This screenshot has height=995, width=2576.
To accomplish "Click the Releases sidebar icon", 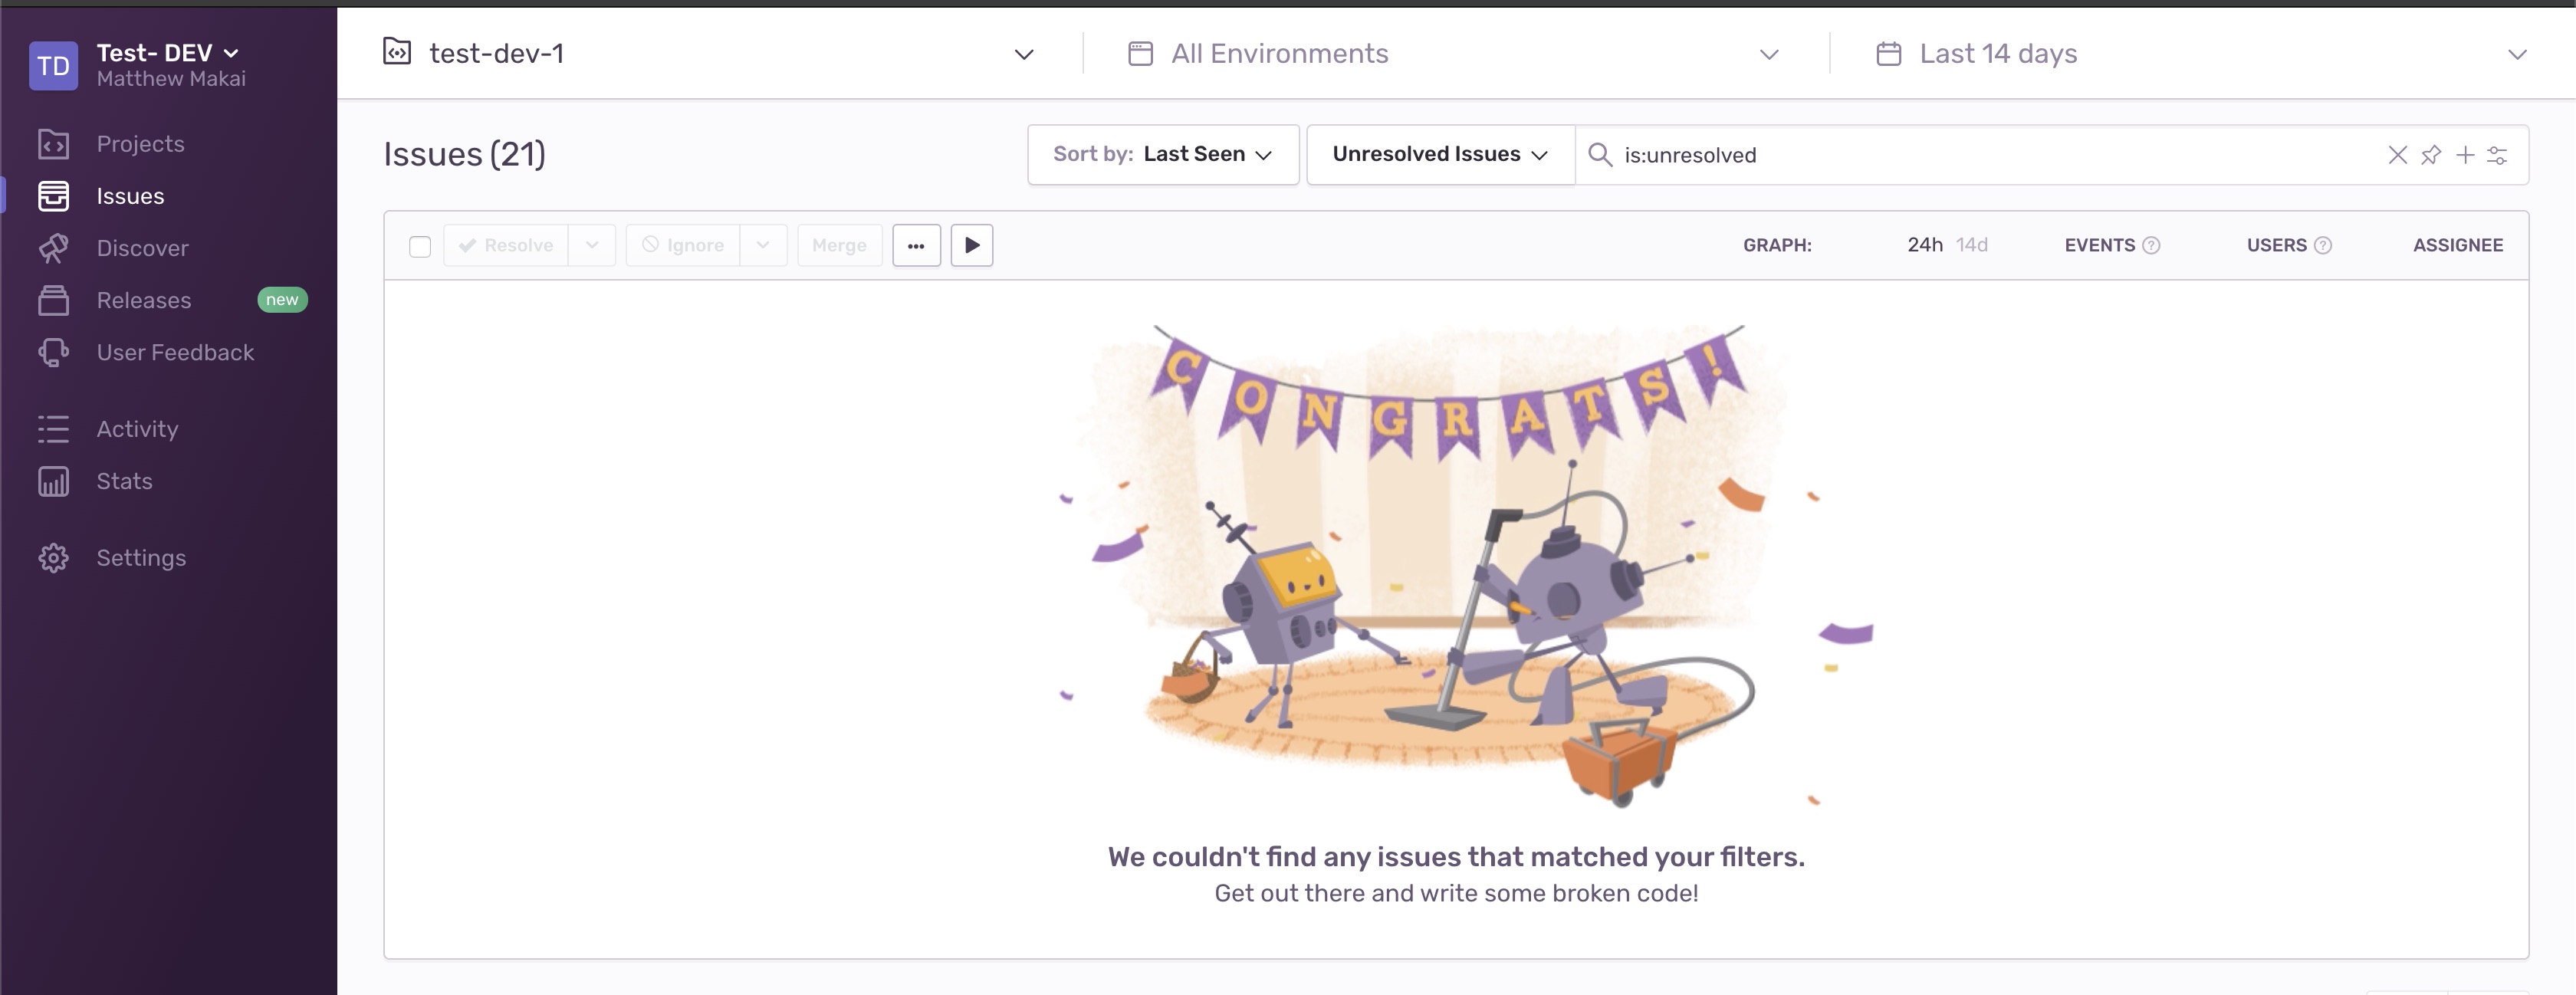I will [54, 299].
